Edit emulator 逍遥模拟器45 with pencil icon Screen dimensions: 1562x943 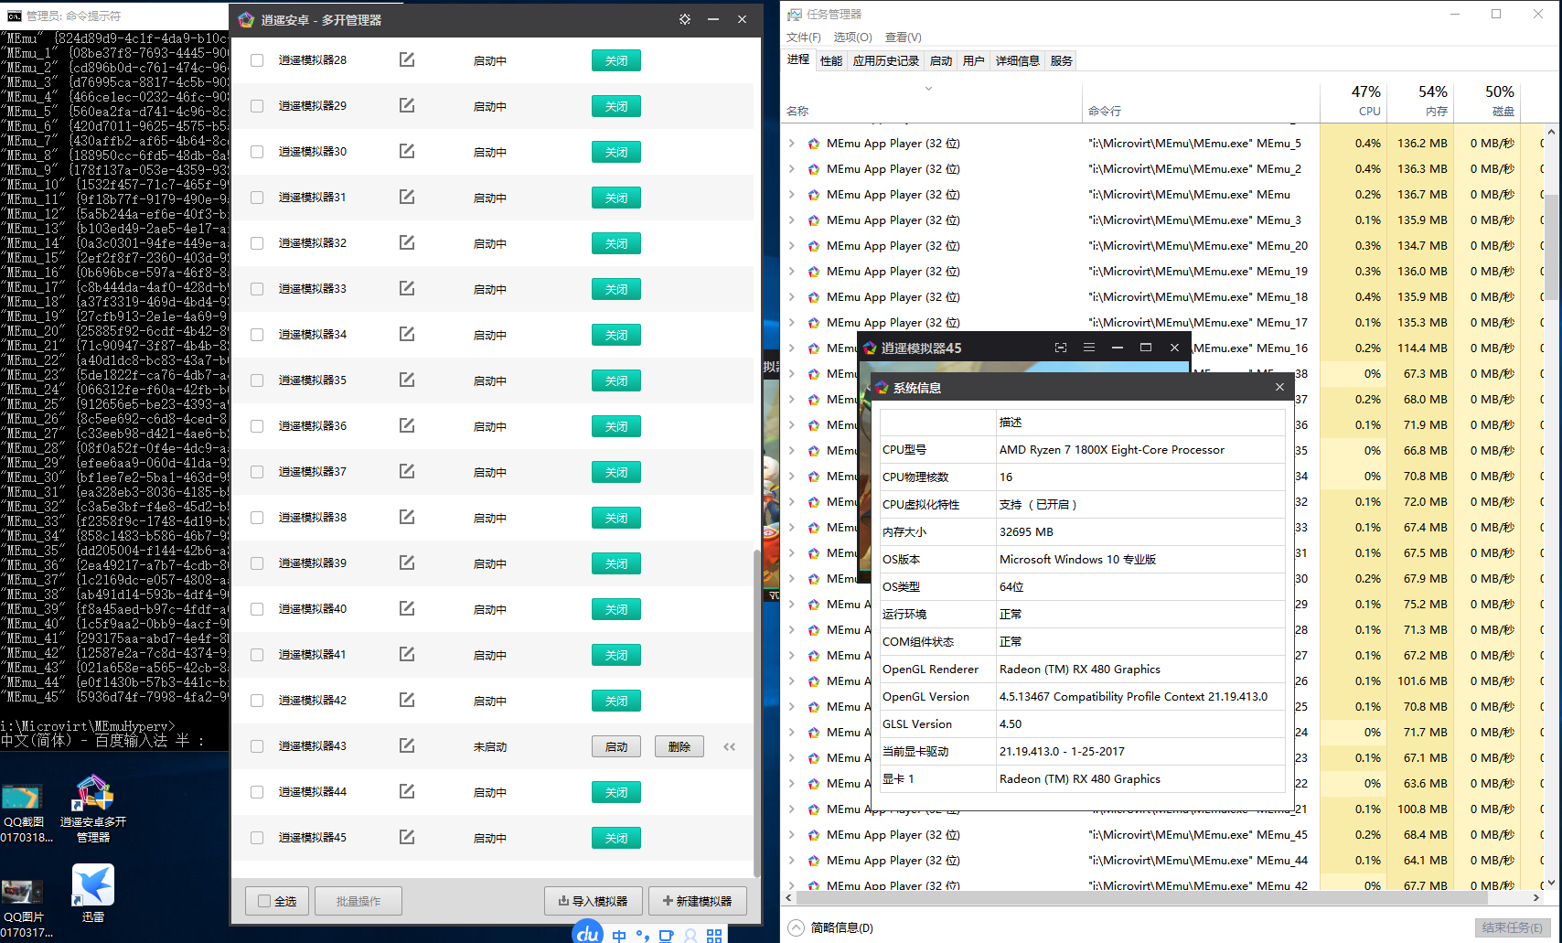point(407,837)
